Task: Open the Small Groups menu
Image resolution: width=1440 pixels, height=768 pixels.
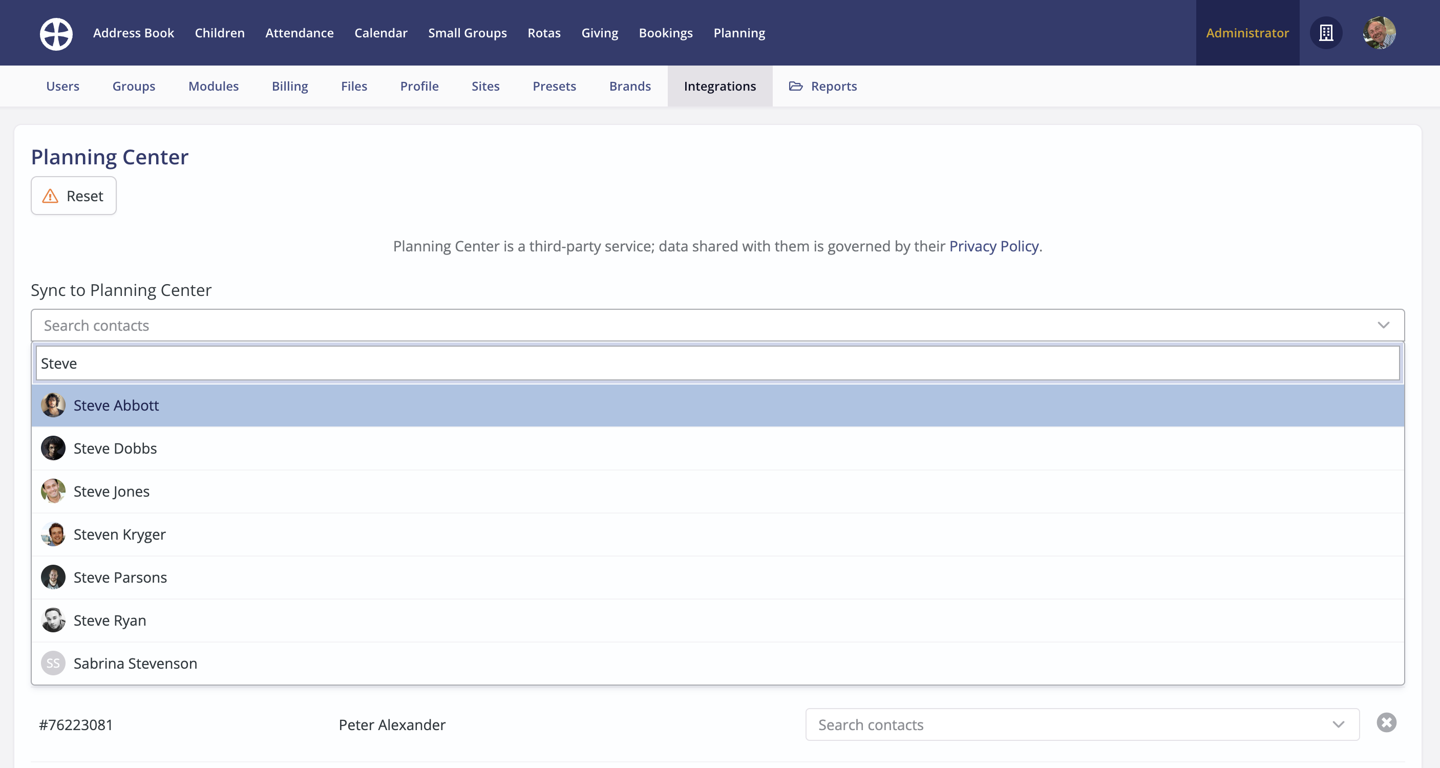Action: (x=468, y=33)
